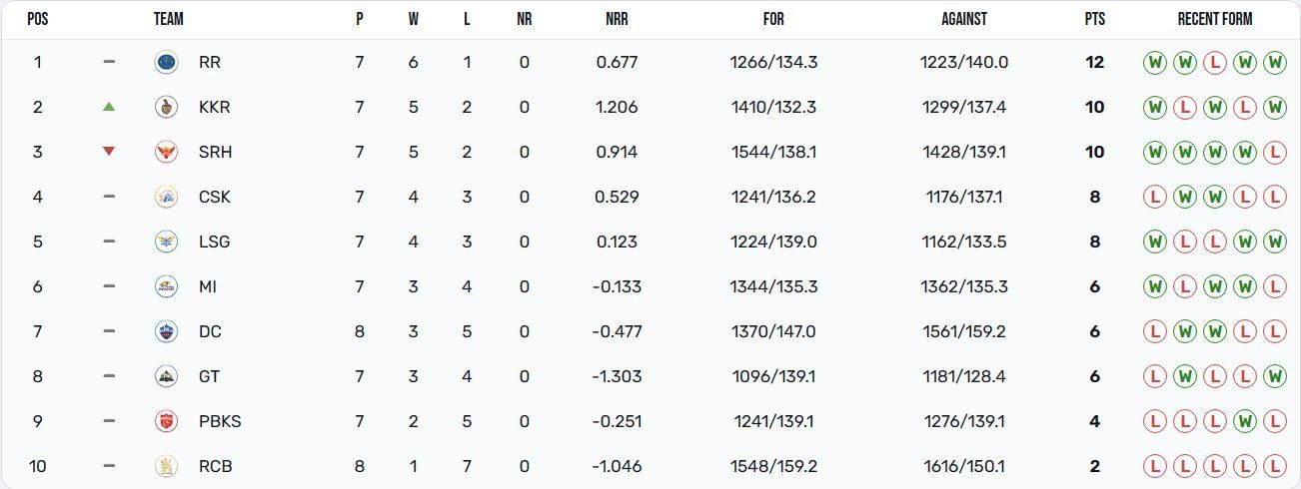Screen dimensions: 1301x489
Task: Open the RCB team name link
Action: pos(216,466)
